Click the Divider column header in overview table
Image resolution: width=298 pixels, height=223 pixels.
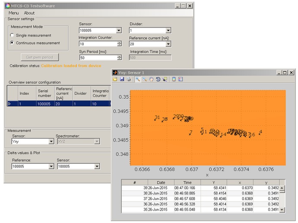[x=82, y=93]
